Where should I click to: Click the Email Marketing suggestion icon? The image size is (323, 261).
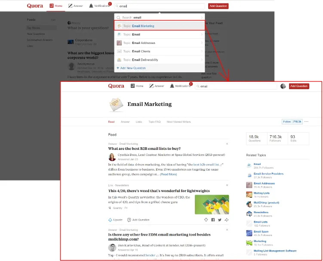click(x=119, y=26)
